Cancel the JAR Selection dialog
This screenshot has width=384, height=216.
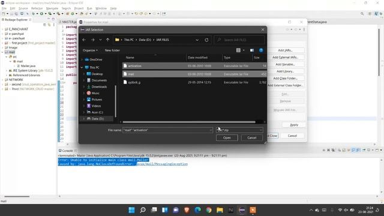coord(252,137)
